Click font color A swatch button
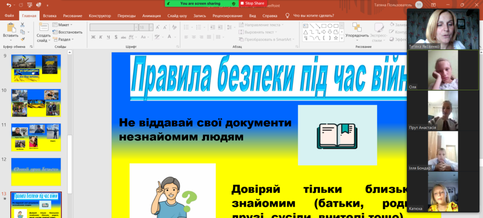This screenshot has height=218, width=483. coord(169,37)
